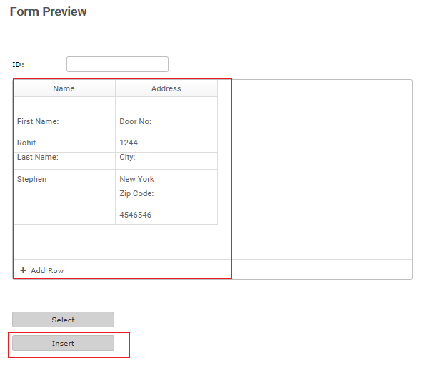Click the Add Row label
The width and height of the screenshot is (432, 368).
[47, 271]
